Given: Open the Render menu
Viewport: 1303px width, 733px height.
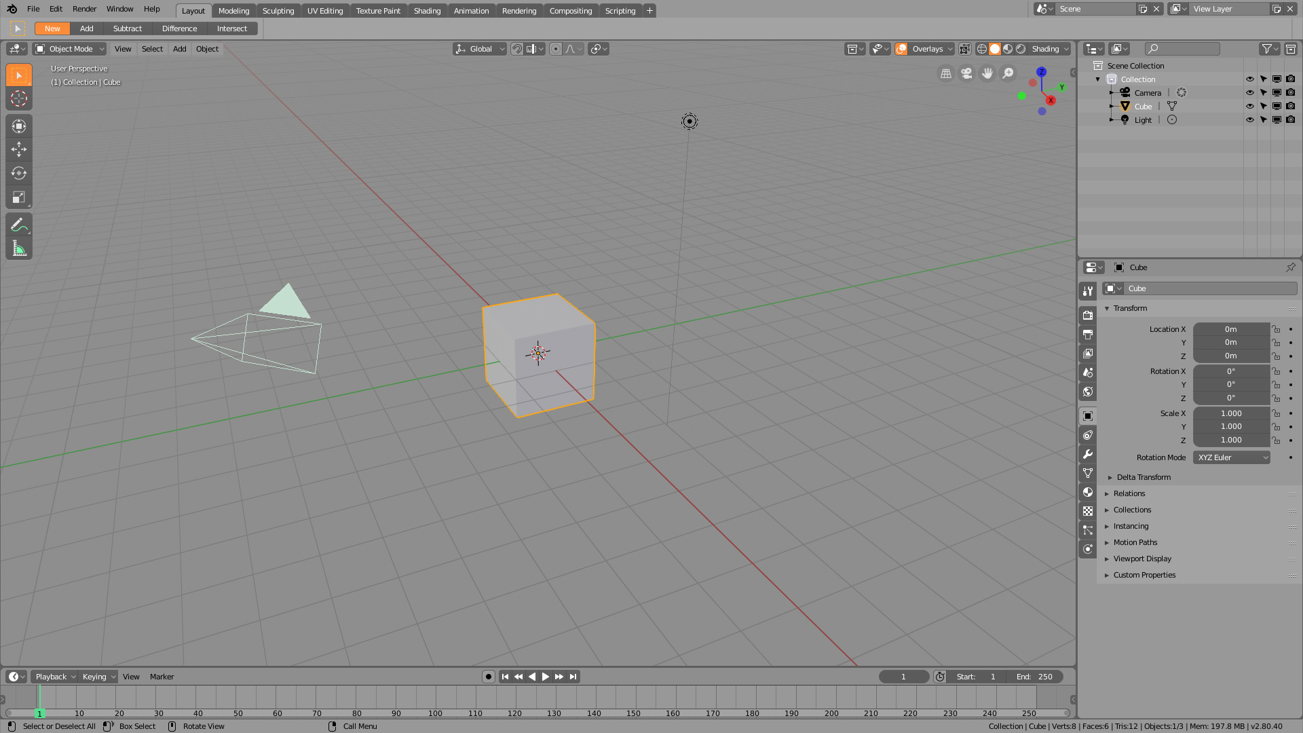Looking at the screenshot, I should point(84,9).
